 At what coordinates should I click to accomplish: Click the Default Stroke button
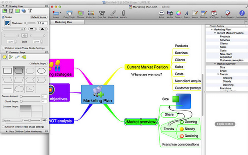39,17
